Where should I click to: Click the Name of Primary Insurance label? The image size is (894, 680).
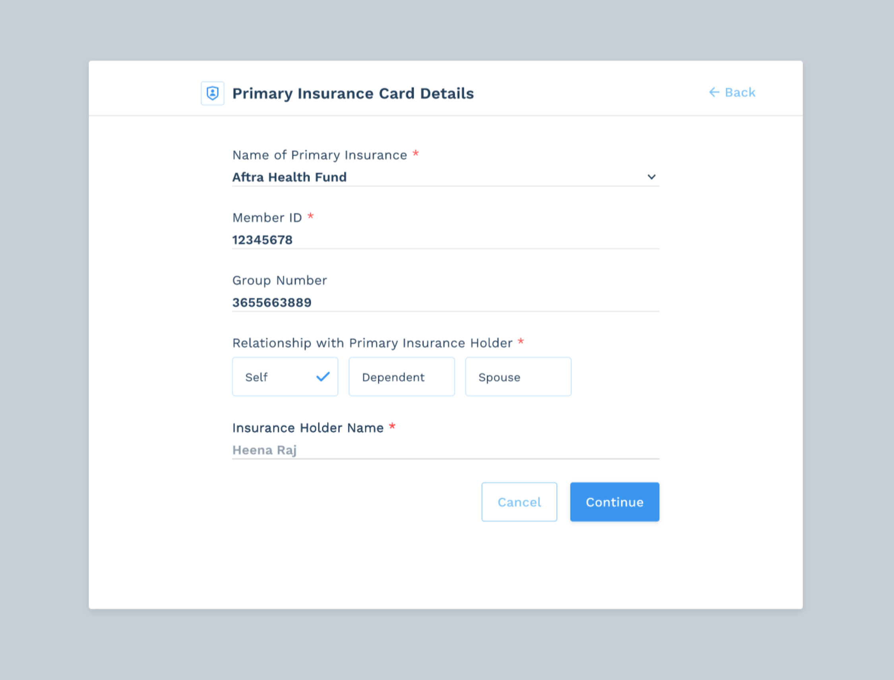click(319, 155)
